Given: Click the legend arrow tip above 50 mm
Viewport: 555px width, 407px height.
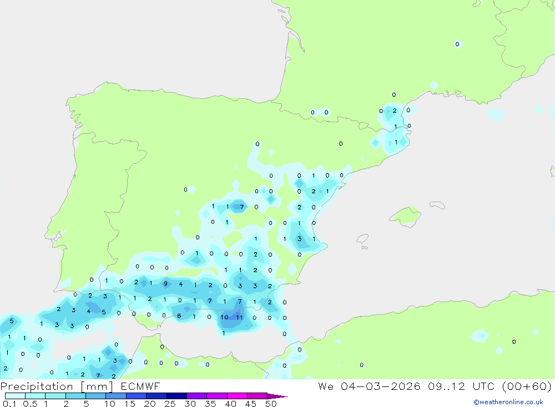Looking at the screenshot, I should [x=277, y=396].
